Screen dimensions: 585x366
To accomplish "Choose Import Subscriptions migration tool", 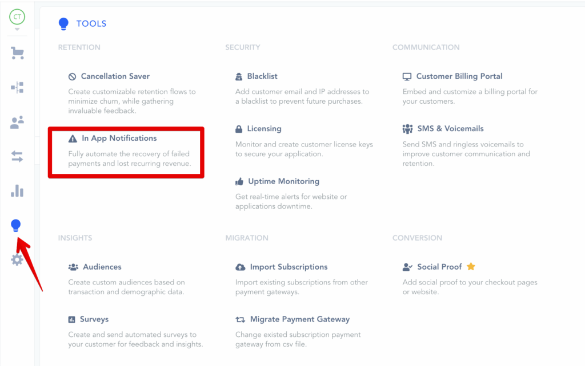I will coord(289,267).
